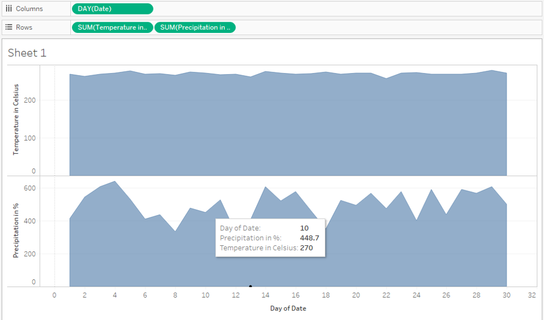Select the SUM(Temperature in.. pill
The image size is (544, 320).
[x=112, y=27]
